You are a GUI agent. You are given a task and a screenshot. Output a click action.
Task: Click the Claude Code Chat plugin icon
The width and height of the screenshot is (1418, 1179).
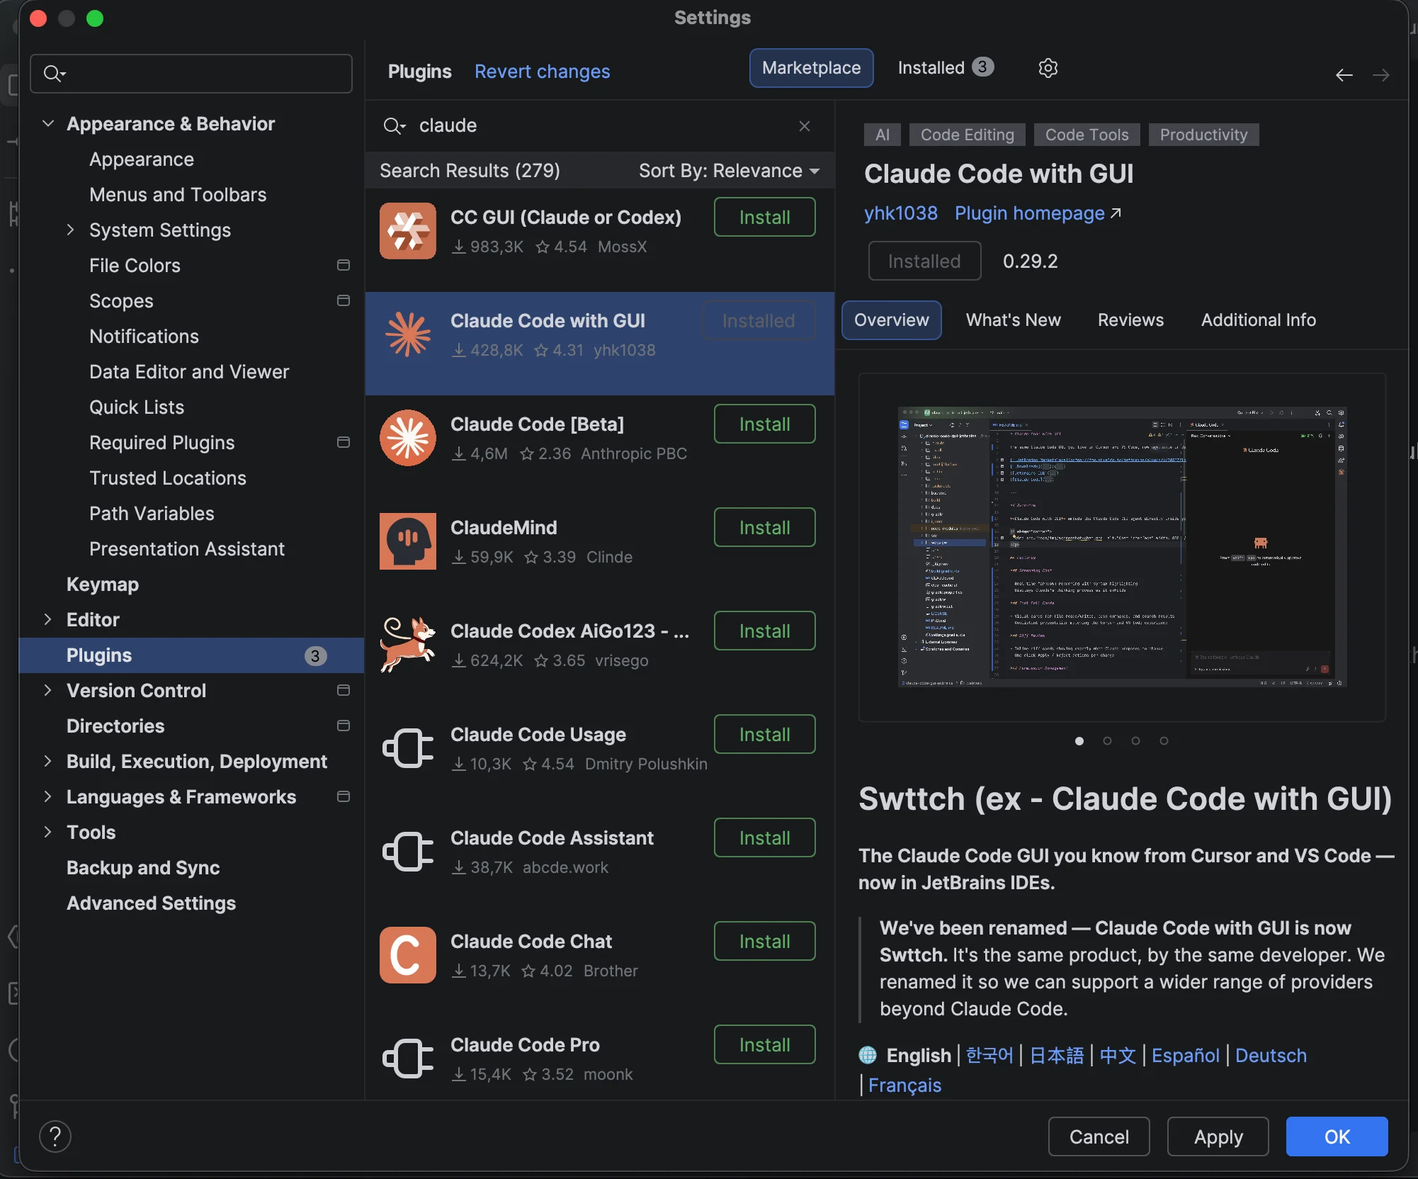click(408, 955)
